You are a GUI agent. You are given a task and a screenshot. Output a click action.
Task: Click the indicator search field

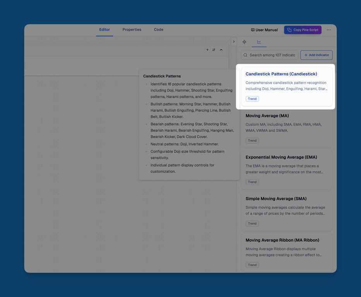[270, 55]
